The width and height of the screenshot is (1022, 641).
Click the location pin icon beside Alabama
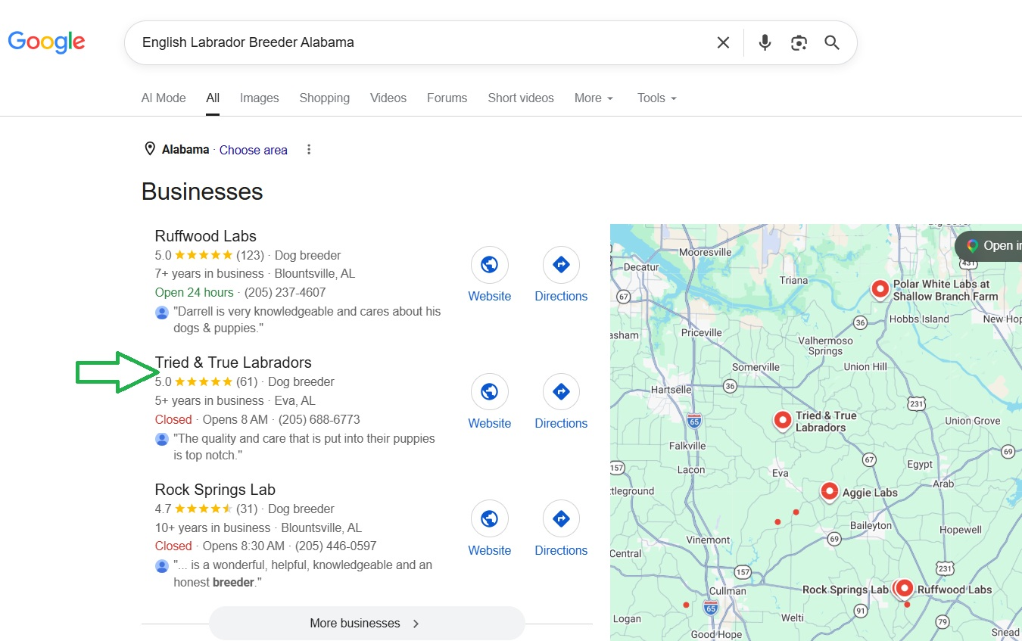click(x=150, y=149)
